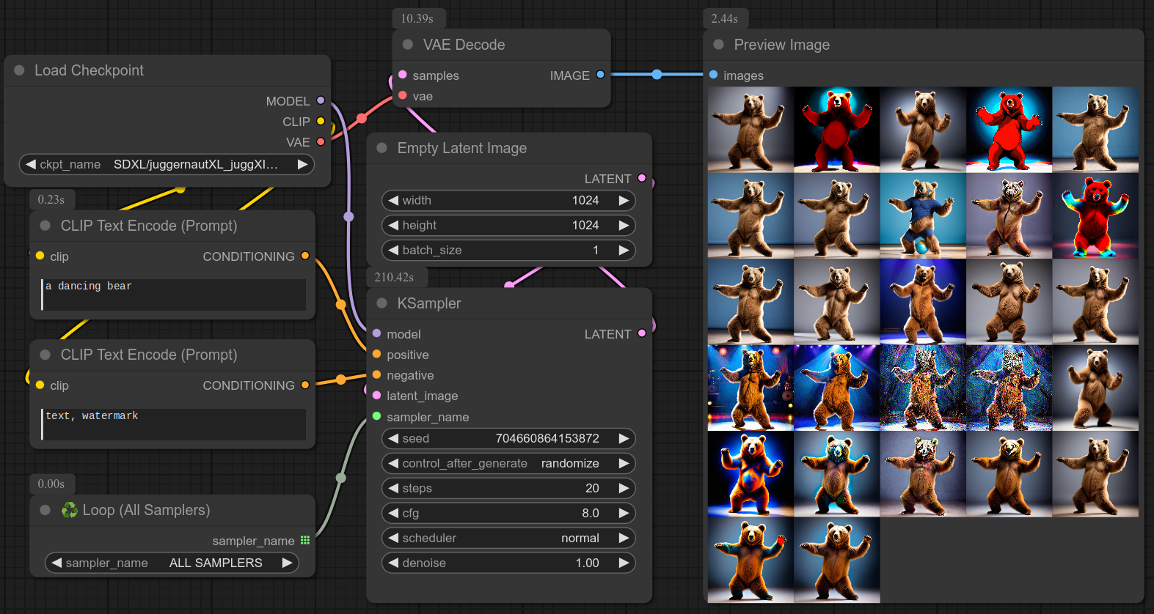Click the cfg value slider field
The width and height of the screenshot is (1154, 614).
point(508,513)
